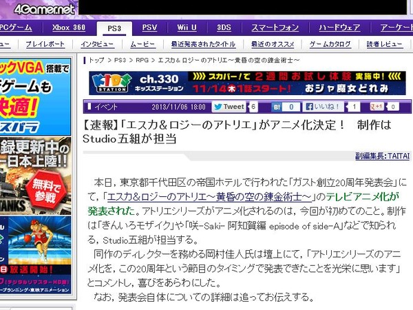Click the イベント category label
413x310 pixels.
click(106, 107)
